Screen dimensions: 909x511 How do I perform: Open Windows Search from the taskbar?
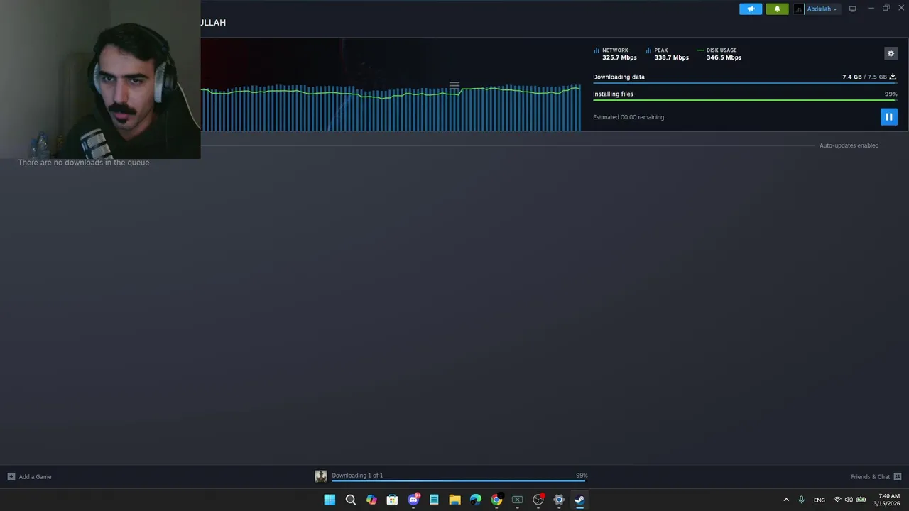pos(350,500)
